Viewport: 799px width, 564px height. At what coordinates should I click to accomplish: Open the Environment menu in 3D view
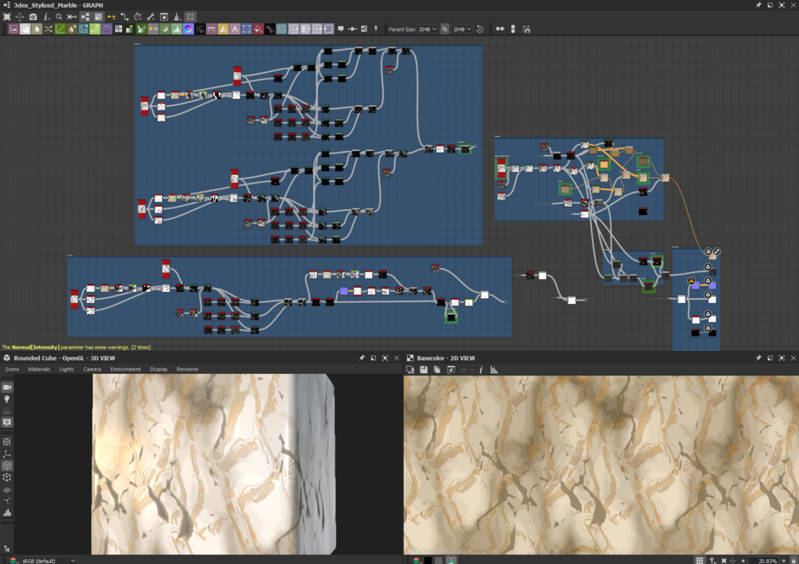tap(126, 369)
